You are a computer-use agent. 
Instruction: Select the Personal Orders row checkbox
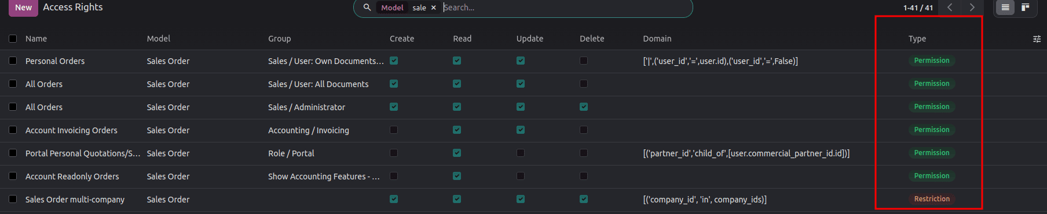tap(13, 61)
